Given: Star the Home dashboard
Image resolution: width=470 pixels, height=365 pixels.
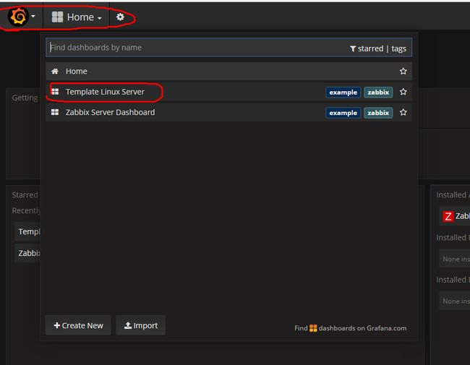Looking at the screenshot, I should 403,72.
